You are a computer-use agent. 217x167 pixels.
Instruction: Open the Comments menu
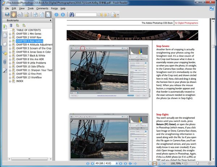pyautogui.click(x=42, y=8)
